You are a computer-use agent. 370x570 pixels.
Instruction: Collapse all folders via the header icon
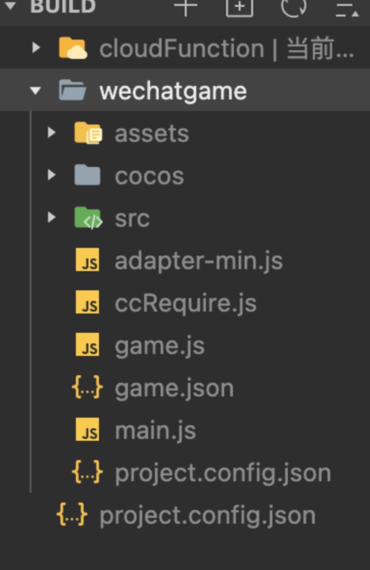tap(347, 10)
